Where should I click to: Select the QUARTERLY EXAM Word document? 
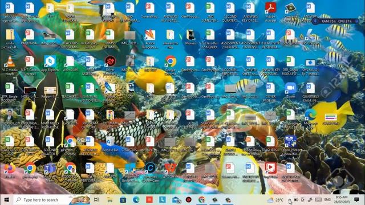point(311,92)
